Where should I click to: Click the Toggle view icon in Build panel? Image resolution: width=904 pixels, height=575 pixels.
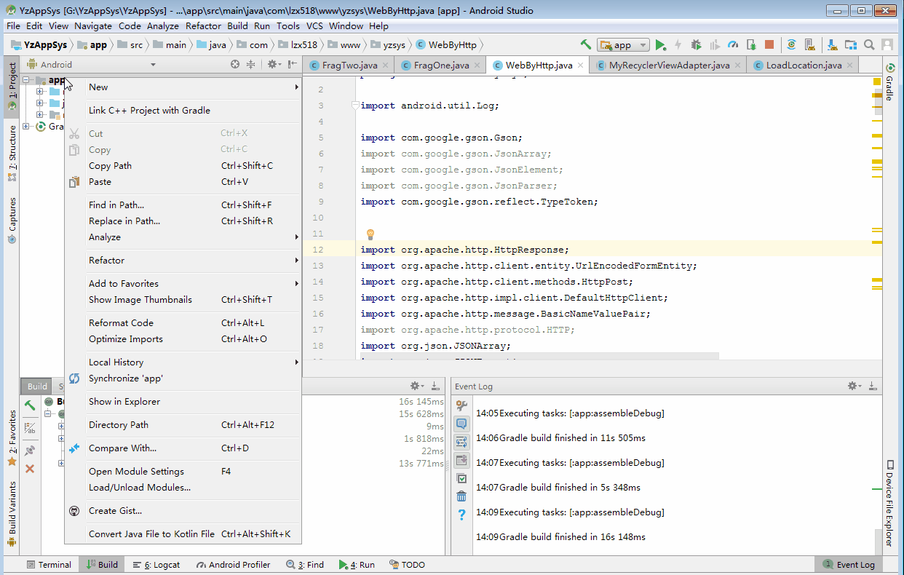tap(30, 429)
